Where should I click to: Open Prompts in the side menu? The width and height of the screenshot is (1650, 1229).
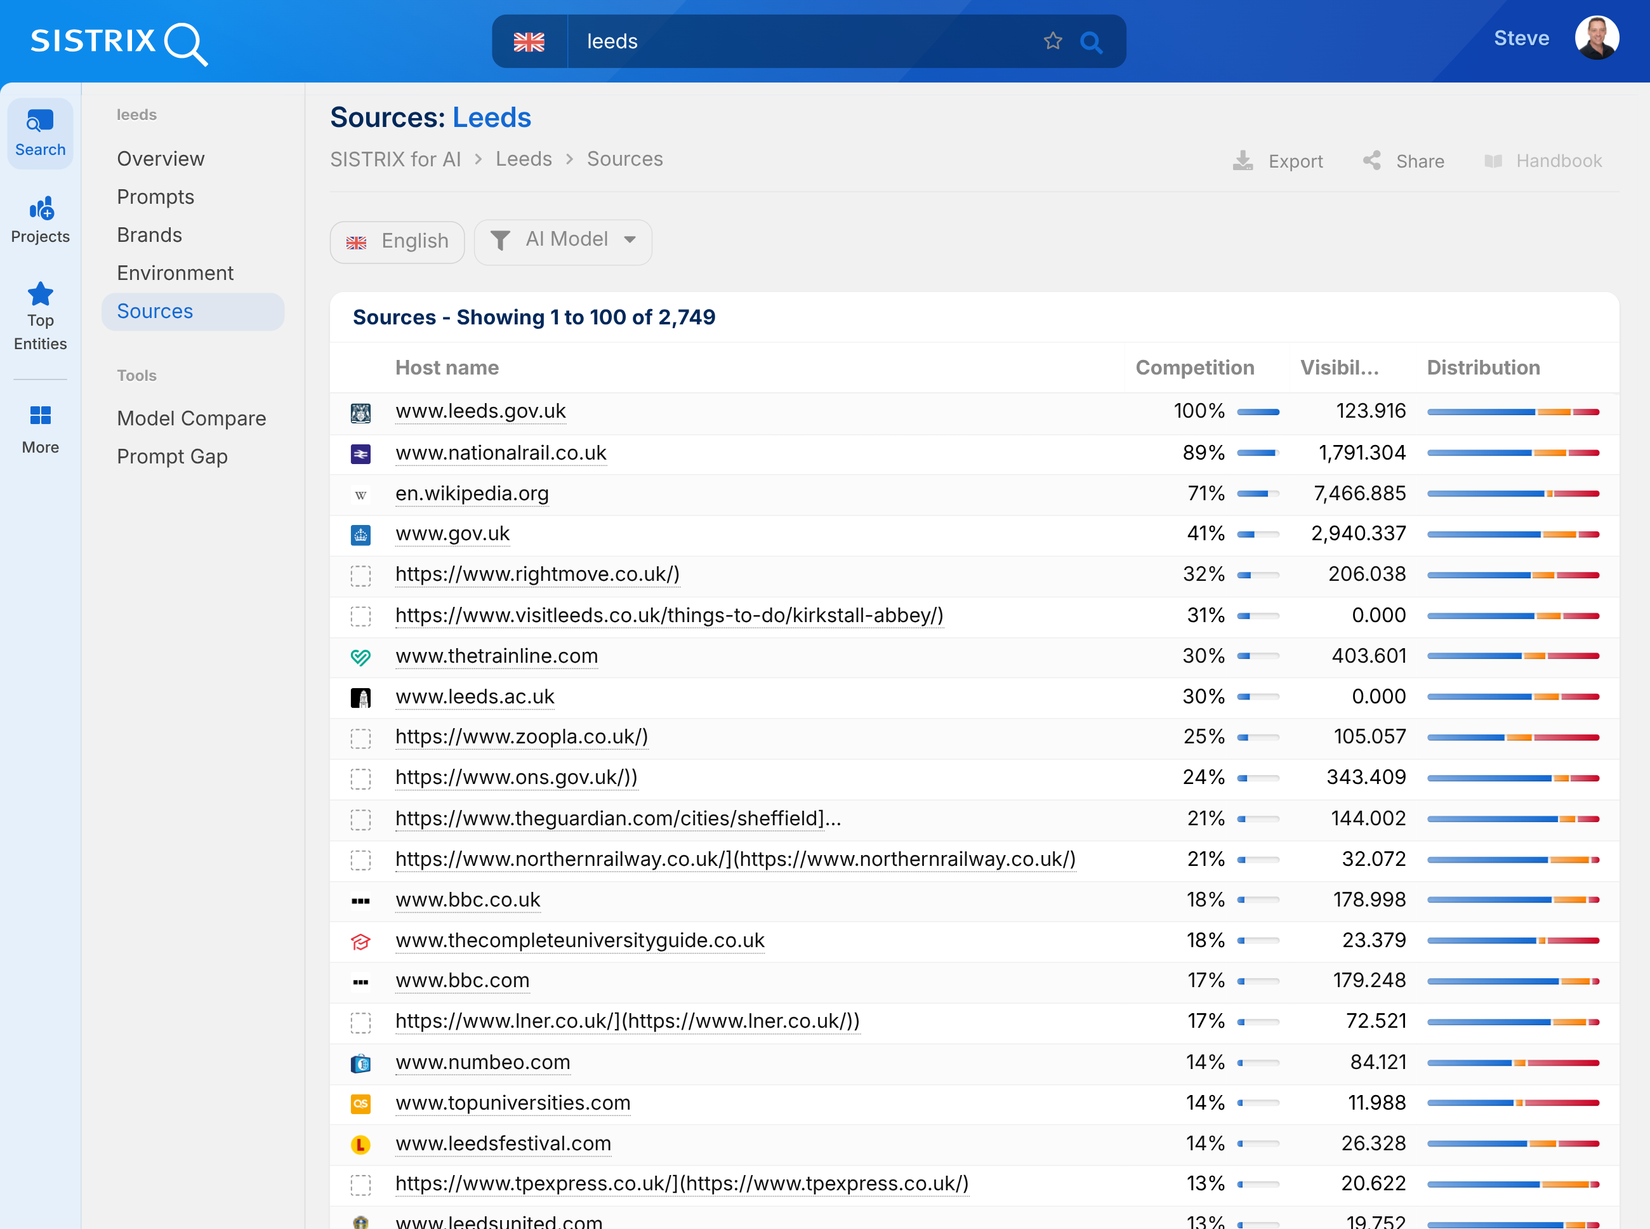tap(155, 196)
